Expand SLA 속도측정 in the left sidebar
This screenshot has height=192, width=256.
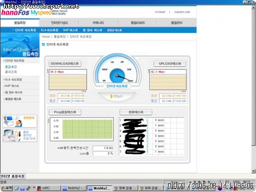tap(13, 79)
